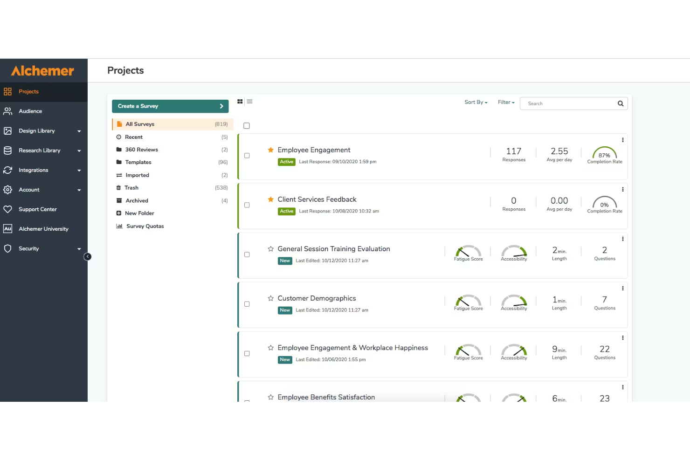690x460 pixels.
Task: Open the three-dot menu on Client Services Feedback
Action: (623, 189)
